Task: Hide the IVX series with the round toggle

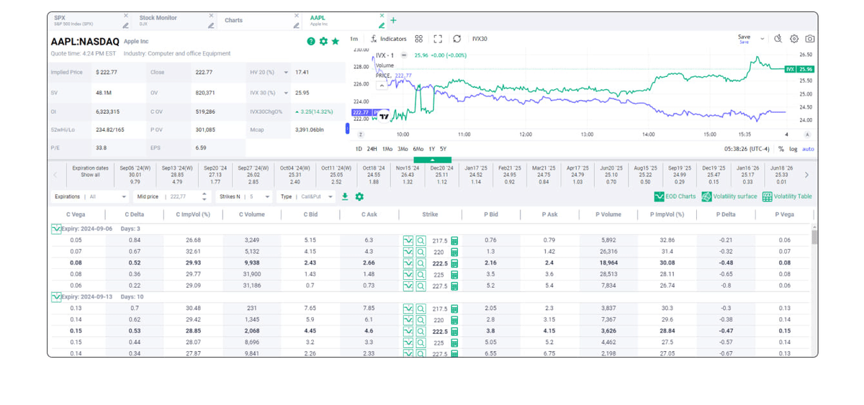Action: [x=404, y=55]
